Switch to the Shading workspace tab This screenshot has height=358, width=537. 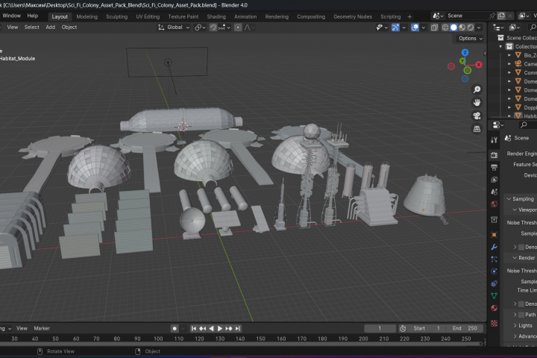click(216, 16)
